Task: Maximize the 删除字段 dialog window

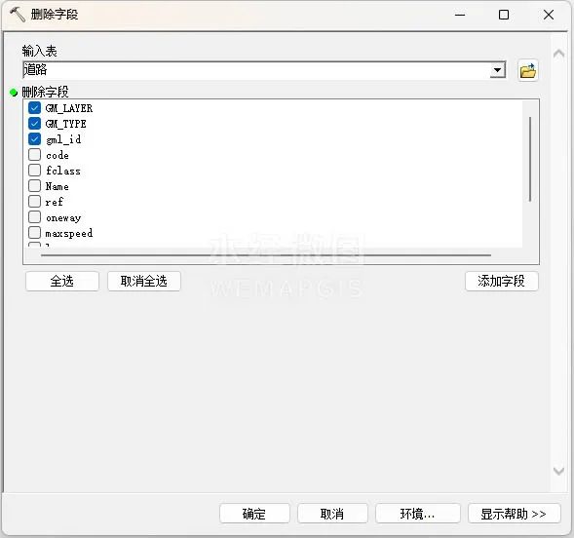Action: [x=504, y=15]
